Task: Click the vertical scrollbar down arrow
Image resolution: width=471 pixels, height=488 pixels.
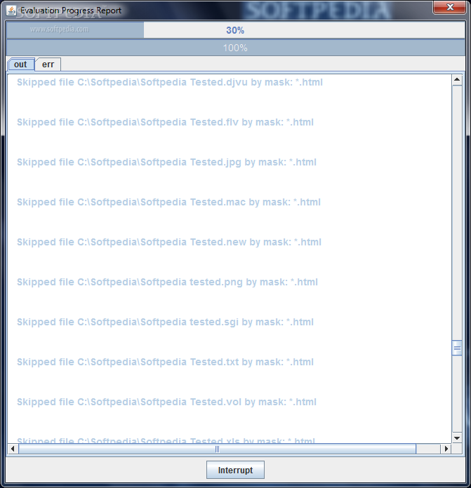Action: pos(457,438)
